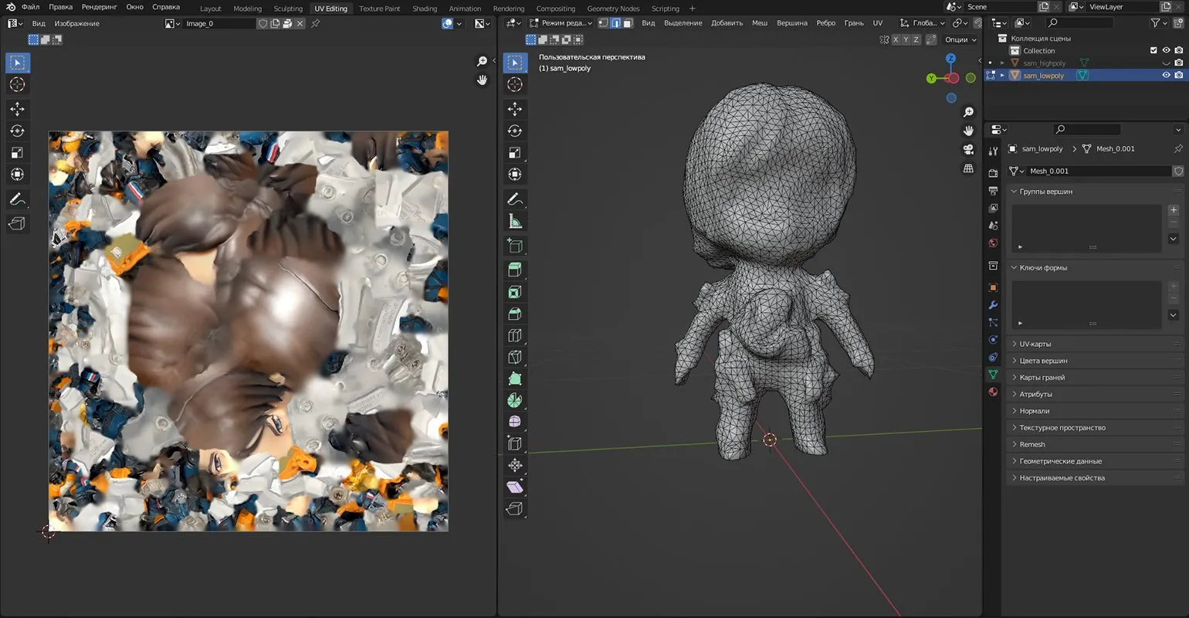1189x618 pixels.
Task: Select the Bevel tool
Action: [x=515, y=314]
